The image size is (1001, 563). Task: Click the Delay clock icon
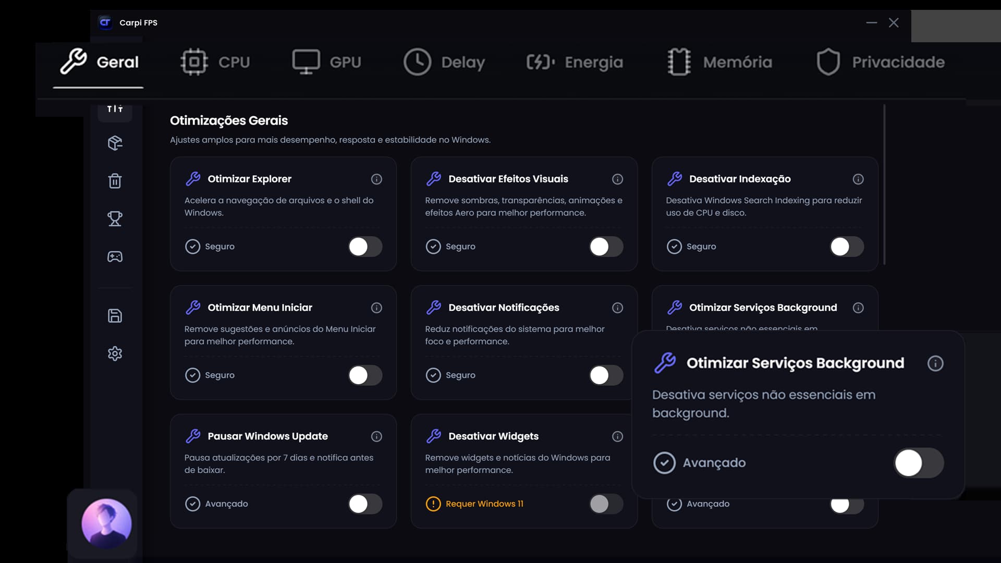coord(418,62)
